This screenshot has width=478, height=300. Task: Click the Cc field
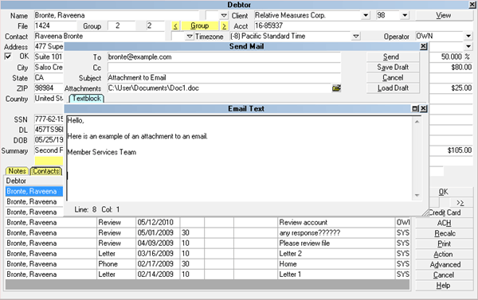pyautogui.click(x=224, y=68)
